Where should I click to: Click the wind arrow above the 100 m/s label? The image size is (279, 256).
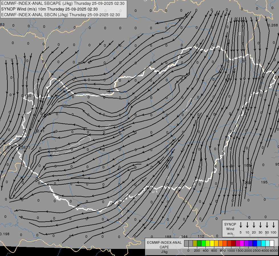tap(274, 225)
